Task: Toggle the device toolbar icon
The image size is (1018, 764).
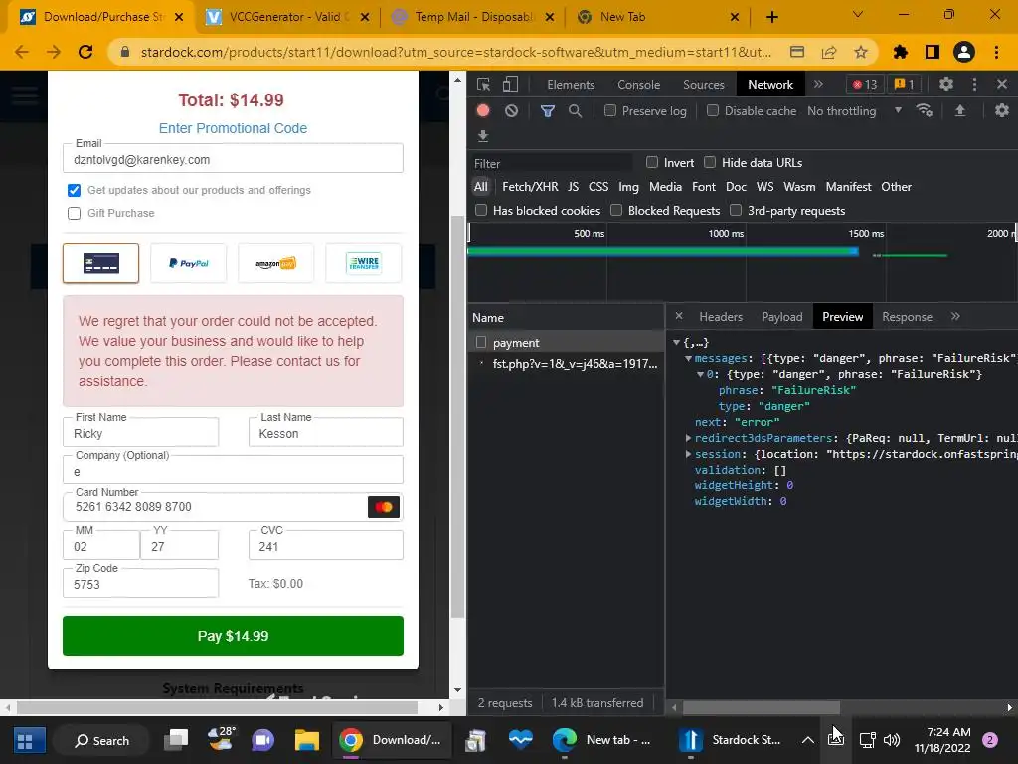Action: pos(511,84)
